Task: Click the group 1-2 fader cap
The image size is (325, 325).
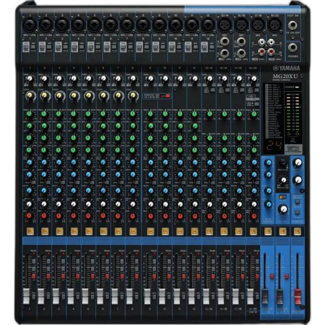Action: coord(265,296)
